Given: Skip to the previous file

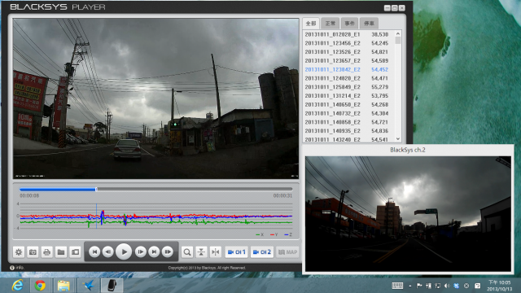Looking at the screenshot, I should (x=94, y=251).
